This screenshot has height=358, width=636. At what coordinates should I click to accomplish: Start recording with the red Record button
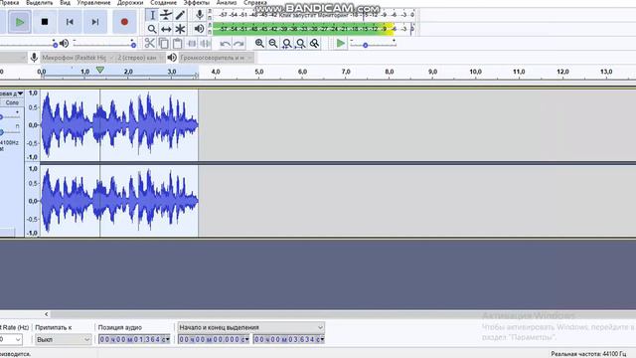(124, 22)
